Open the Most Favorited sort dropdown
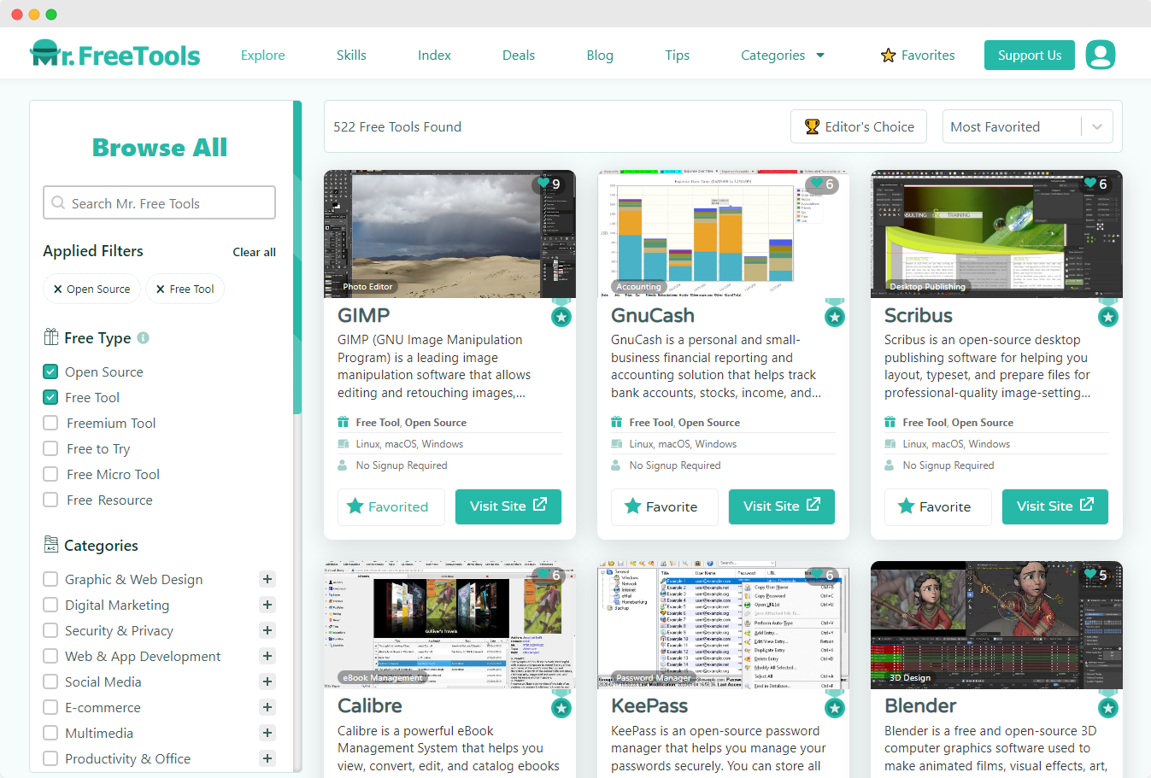Screen dimensions: 1151x778 1027,126
